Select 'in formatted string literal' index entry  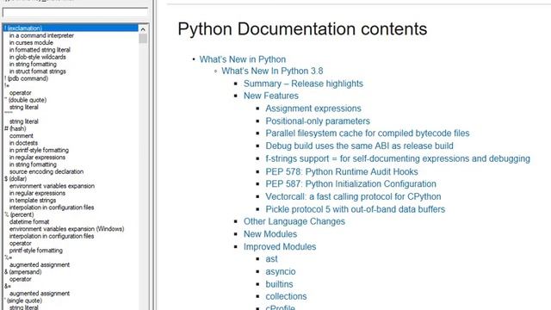pos(40,50)
